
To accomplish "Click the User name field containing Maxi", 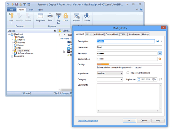I will pyautogui.click(x=129, y=47).
